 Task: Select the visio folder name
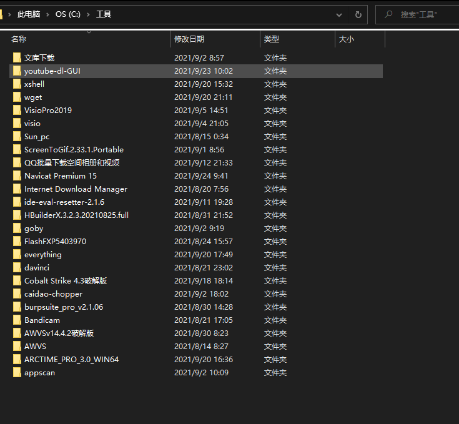pos(32,124)
